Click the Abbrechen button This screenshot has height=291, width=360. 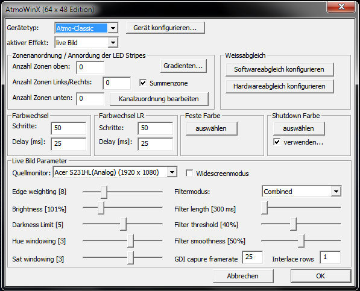(x=243, y=276)
